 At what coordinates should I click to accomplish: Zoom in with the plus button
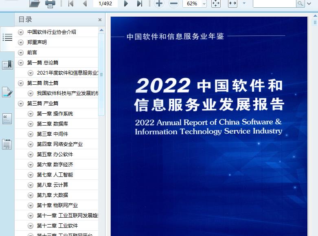click(159, 3)
